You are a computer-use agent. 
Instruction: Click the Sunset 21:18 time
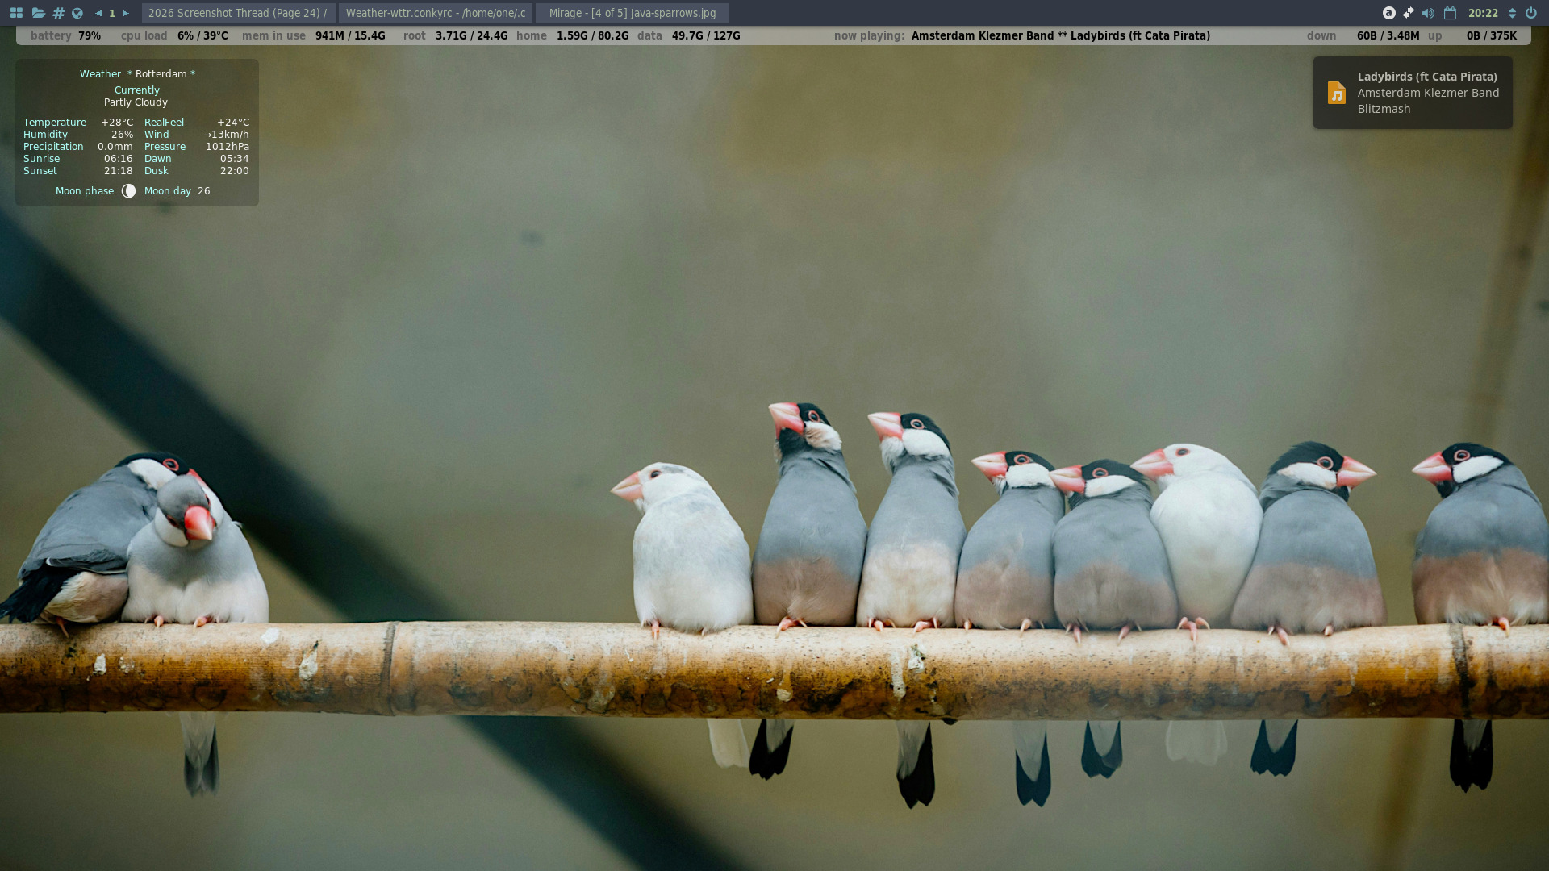click(x=119, y=171)
